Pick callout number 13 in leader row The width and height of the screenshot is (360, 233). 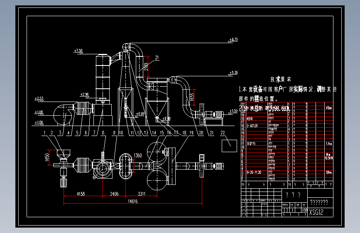[146, 133]
